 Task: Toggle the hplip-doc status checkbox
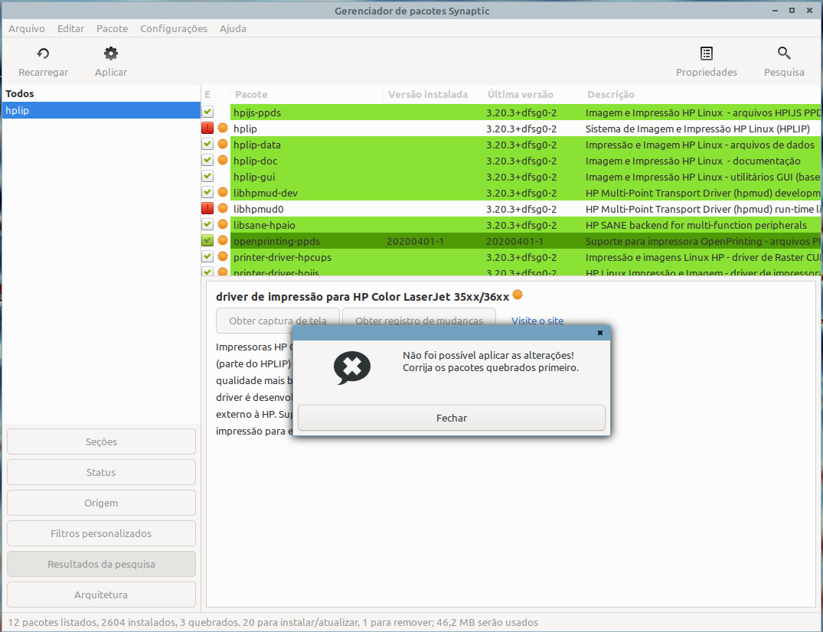click(207, 160)
